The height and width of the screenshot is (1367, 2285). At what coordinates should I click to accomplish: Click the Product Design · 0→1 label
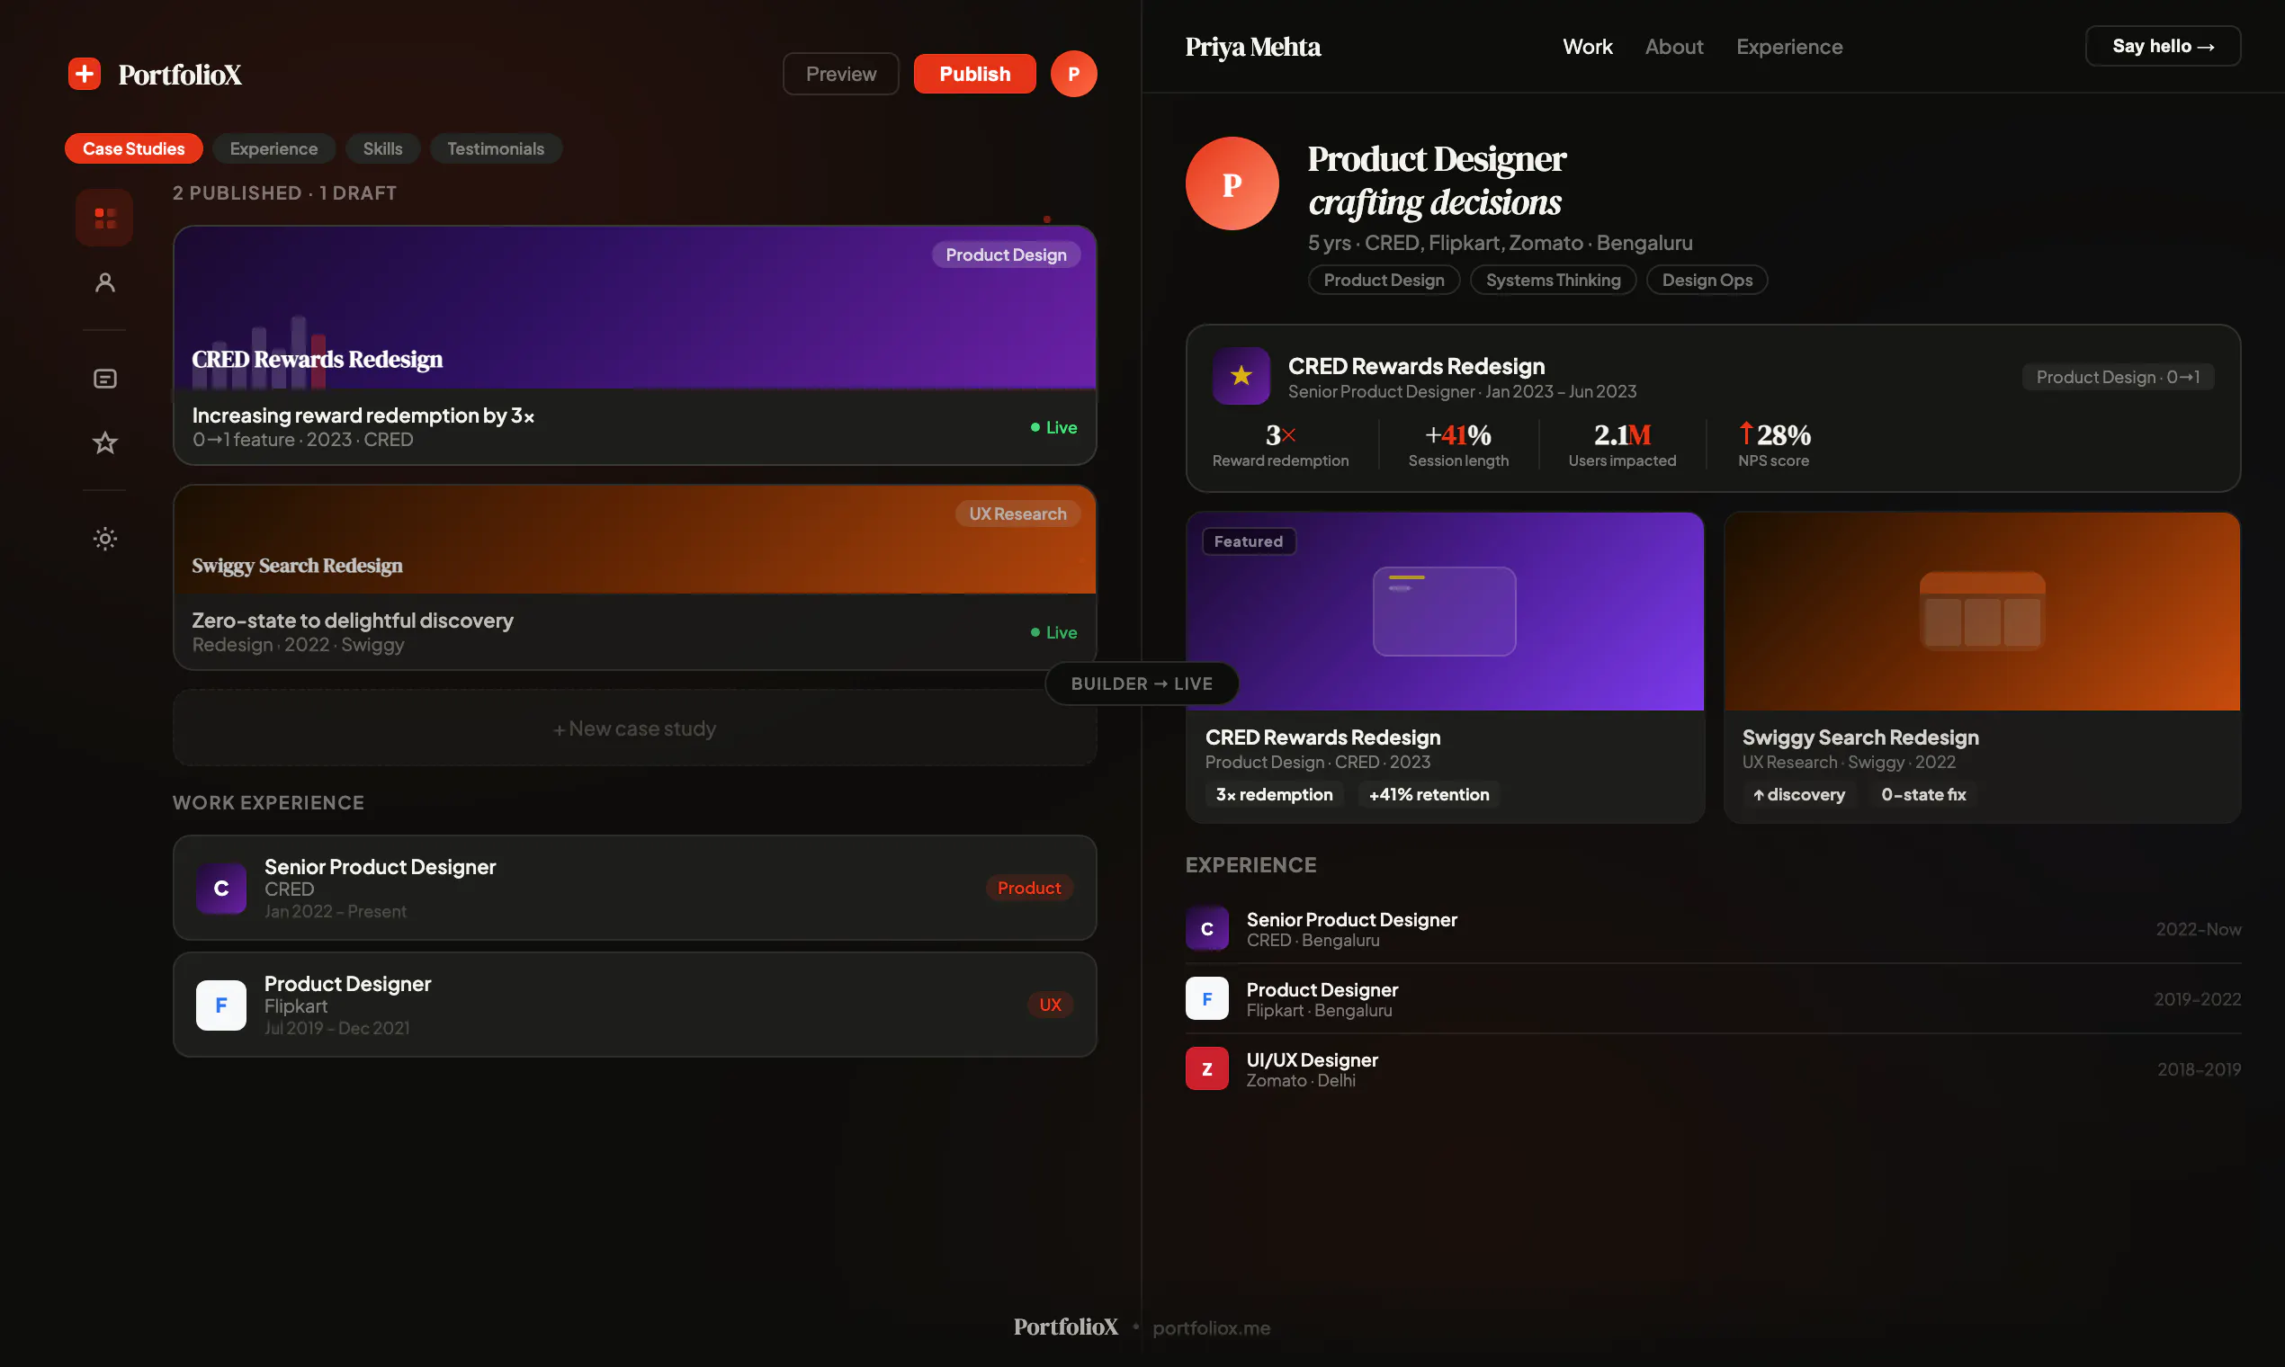click(2119, 377)
